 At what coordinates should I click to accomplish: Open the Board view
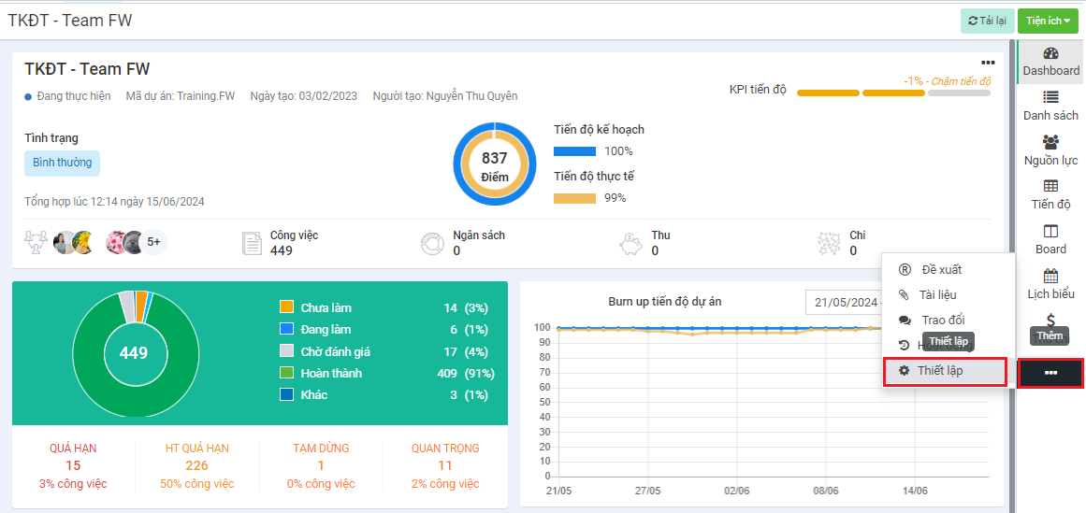tap(1050, 239)
